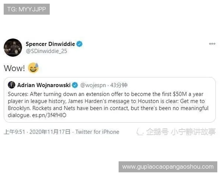Open the www.gupiaocaopangaoshou.com banner

[168, 167]
